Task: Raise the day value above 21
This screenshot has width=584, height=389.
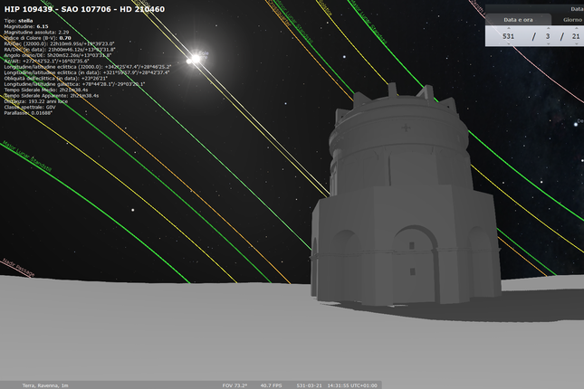Action: point(576,27)
